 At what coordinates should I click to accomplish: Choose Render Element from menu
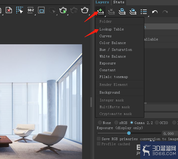coord(120,85)
